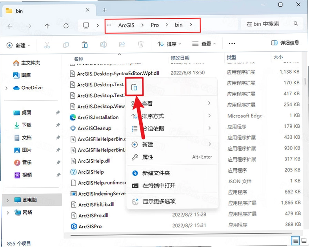The height and width of the screenshot is (247, 309).
Task: Click the Cut scissors icon in toolbar
Action: (47, 45)
